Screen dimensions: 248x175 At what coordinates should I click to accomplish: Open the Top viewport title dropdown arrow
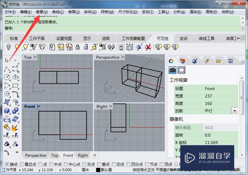[x=35, y=57]
